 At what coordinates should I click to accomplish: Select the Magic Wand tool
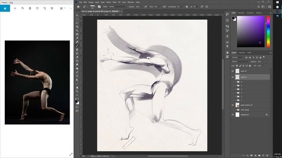pos(77,27)
